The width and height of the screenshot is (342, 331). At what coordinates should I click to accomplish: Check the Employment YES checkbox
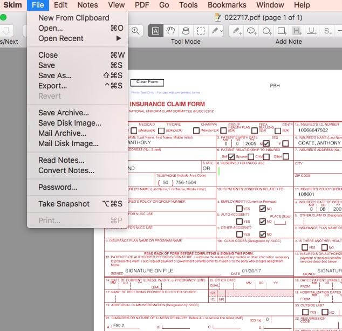click(x=240, y=209)
